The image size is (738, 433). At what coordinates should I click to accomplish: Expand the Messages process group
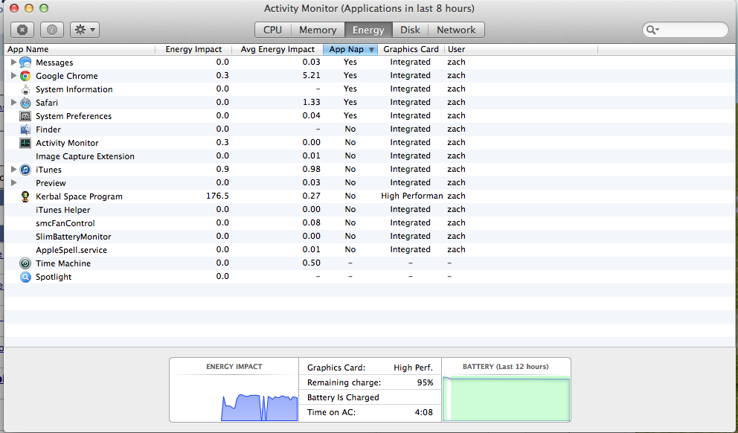coord(13,62)
